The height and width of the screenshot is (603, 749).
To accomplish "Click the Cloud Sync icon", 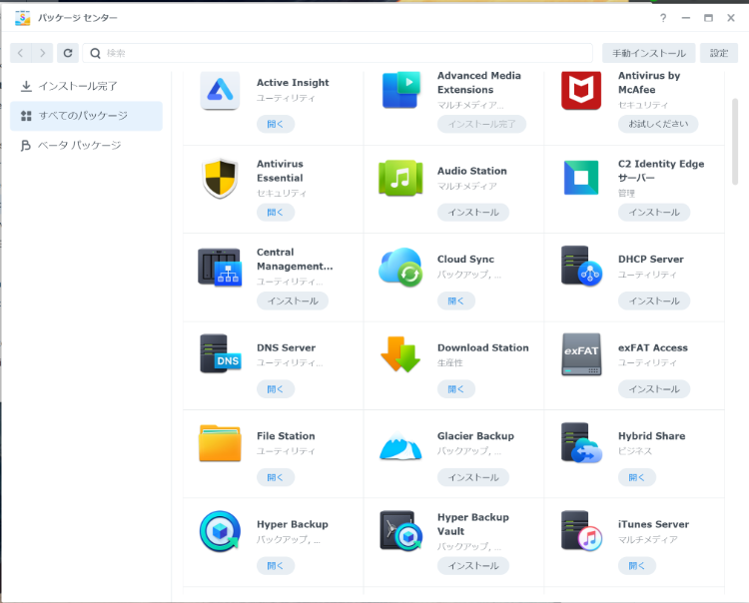I will click(400, 267).
